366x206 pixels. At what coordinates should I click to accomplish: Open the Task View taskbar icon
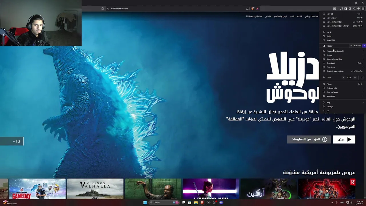pos(183,203)
